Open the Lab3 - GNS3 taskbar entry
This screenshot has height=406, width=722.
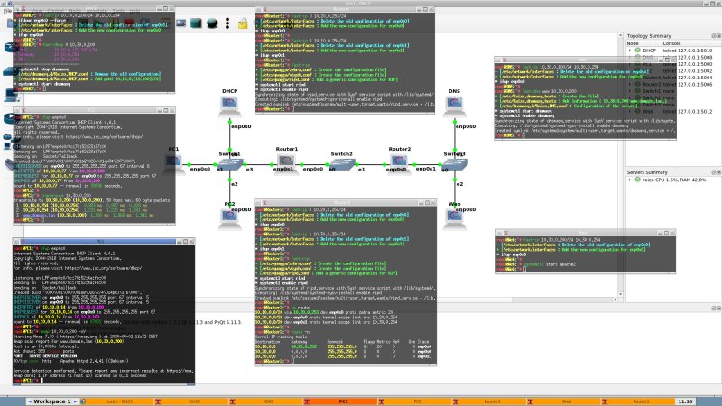pos(122,400)
